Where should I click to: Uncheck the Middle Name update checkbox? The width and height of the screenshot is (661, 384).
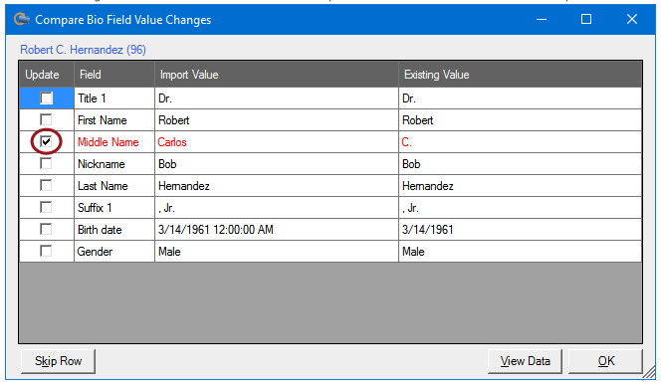click(x=46, y=142)
